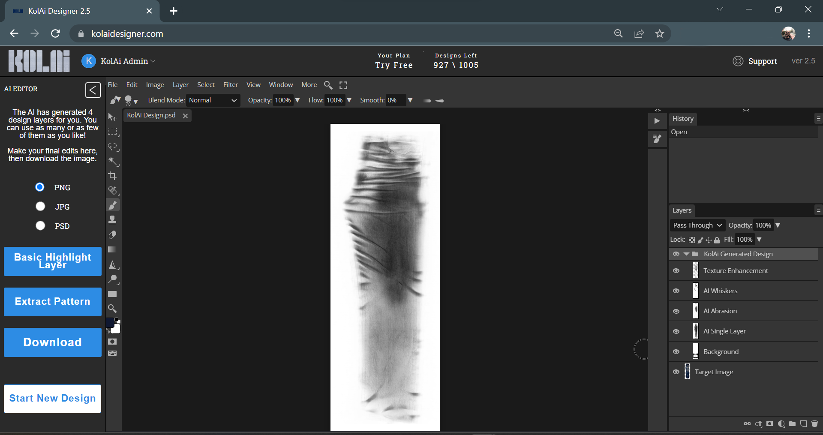The width and height of the screenshot is (823, 435).
Task: Hide the KolAi Generated Design folder
Action: [x=676, y=254]
